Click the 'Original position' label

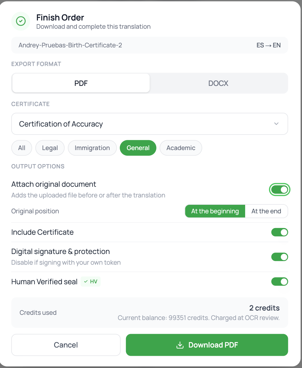(x=35, y=211)
